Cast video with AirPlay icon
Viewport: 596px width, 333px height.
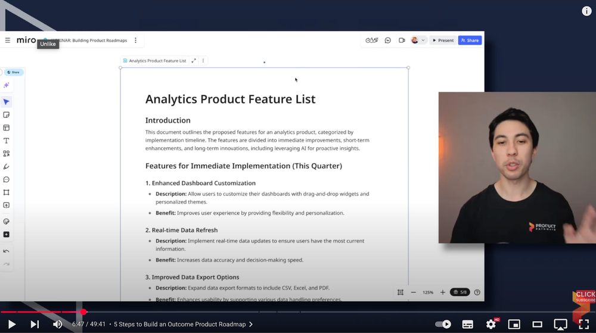tap(561, 324)
